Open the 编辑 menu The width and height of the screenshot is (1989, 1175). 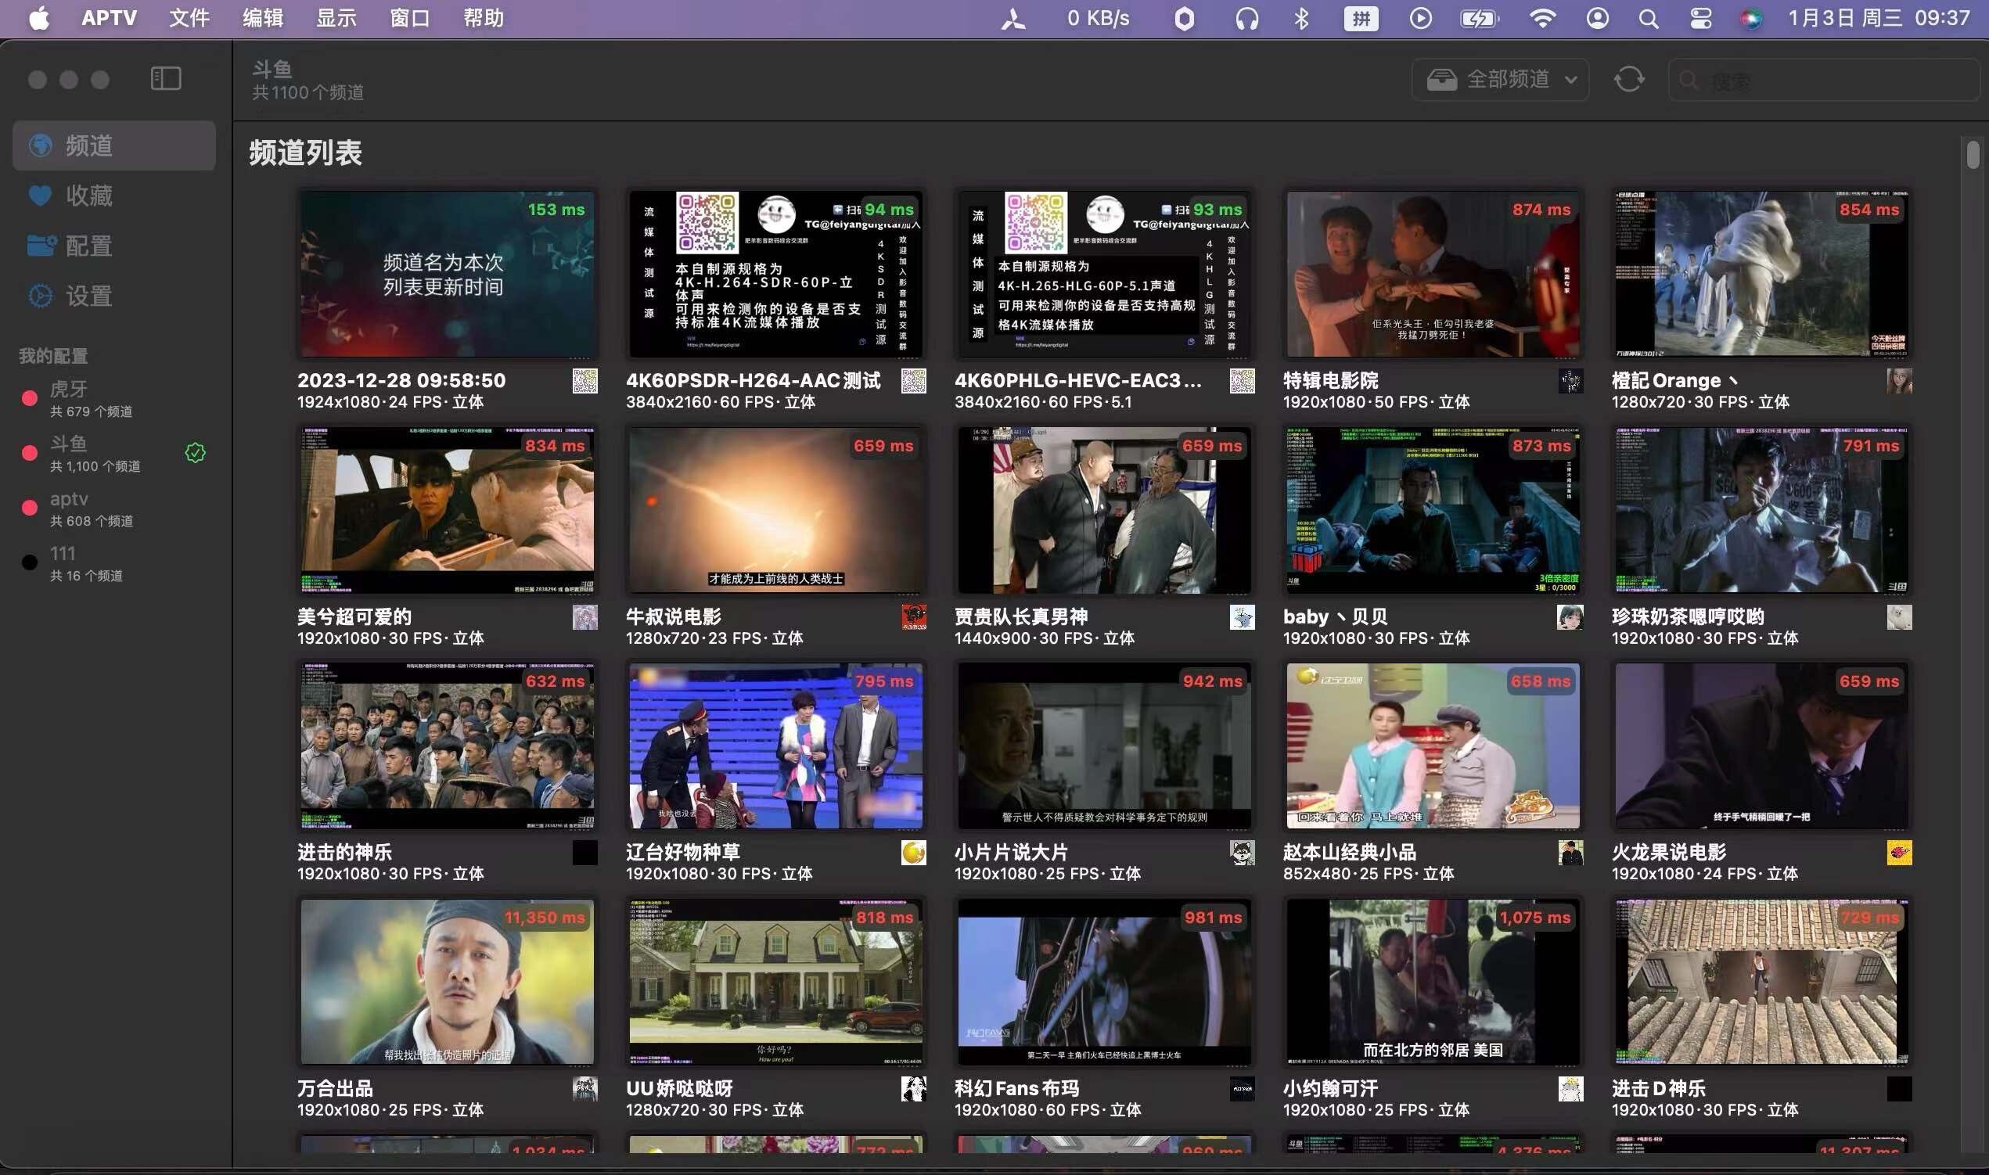(263, 18)
